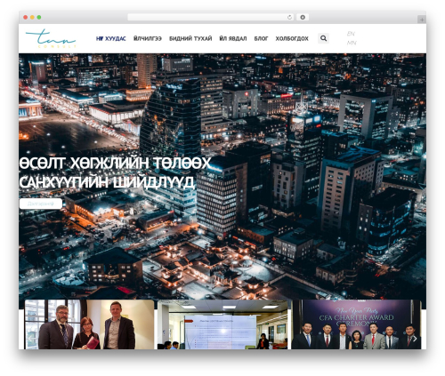445x376 pixels.
Task: Select the НҮҮР ХУУДАС menu item
Action: point(111,38)
